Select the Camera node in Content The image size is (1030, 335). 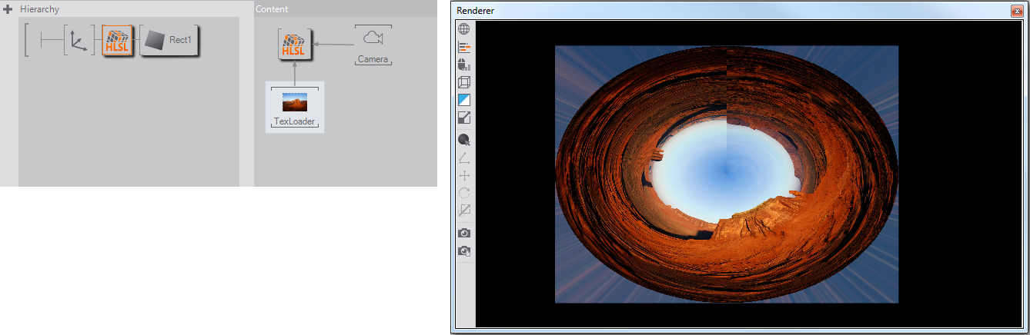pyautogui.click(x=373, y=45)
